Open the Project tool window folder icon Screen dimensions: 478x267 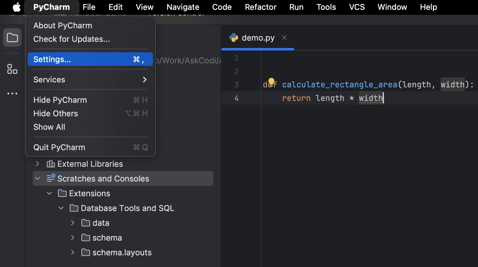point(12,38)
